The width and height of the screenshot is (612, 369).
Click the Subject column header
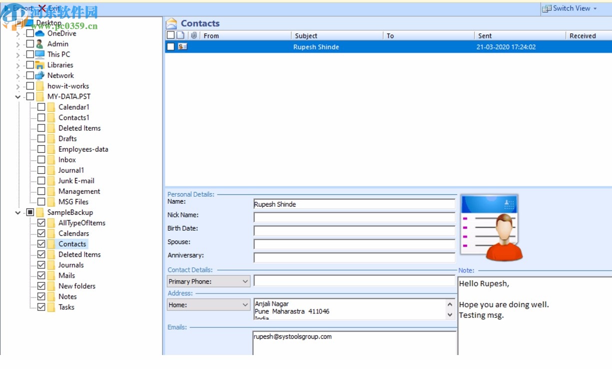click(x=306, y=35)
